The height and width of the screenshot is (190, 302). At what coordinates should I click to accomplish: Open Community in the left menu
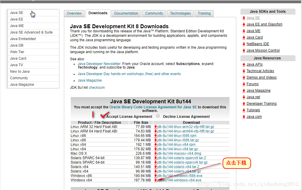click(33, 78)
